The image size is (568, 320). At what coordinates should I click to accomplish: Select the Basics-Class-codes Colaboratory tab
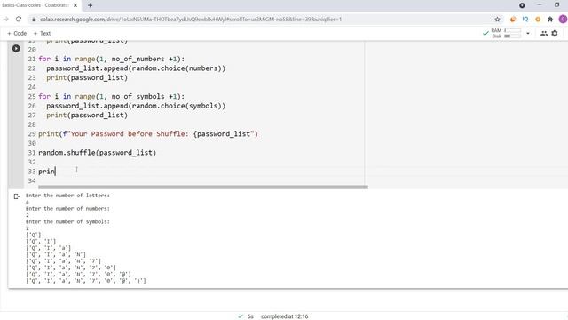tap(35, 5)
